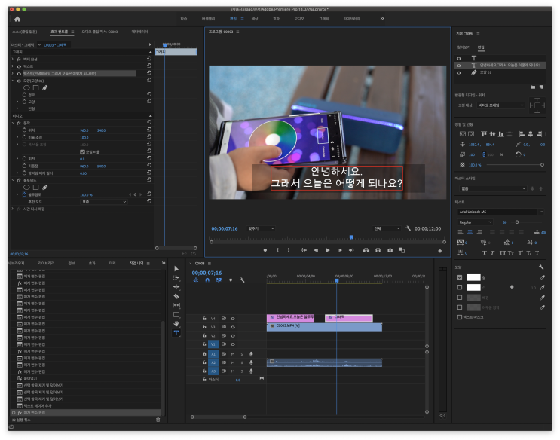Click the Program monitor button editor plus
This screenshot has width=560, height=440.
click(x=440, y=251)
